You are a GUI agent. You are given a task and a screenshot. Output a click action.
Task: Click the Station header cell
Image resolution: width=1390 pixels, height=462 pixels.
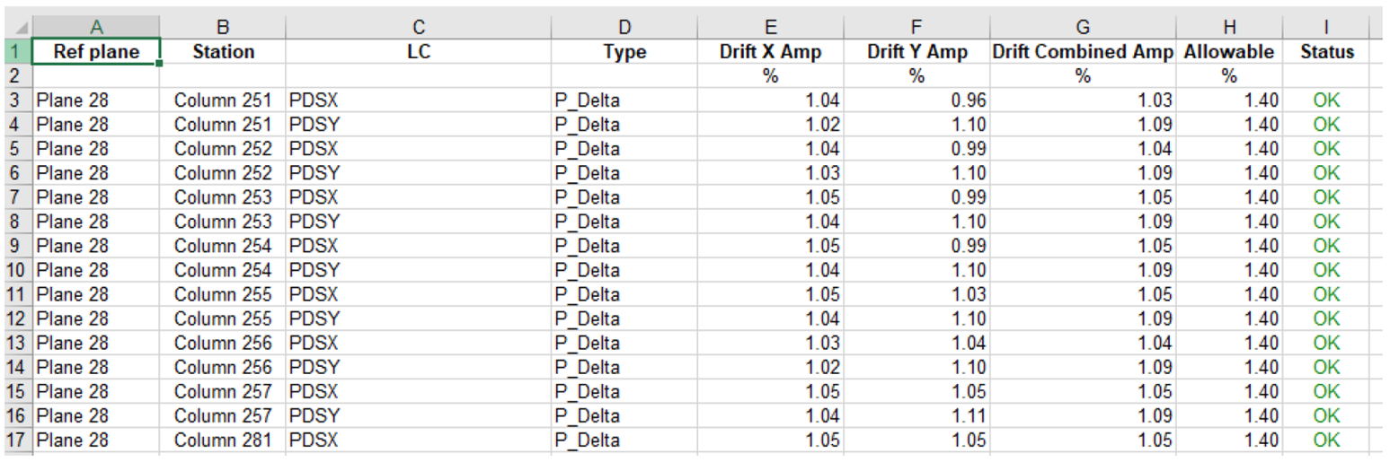[223, 52]
